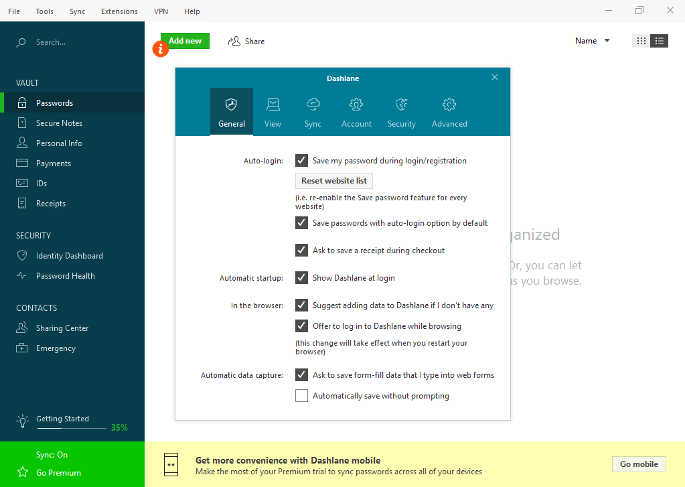
Task: Click the Share people icon in the toolbar
Action: (x=234, y=41)
